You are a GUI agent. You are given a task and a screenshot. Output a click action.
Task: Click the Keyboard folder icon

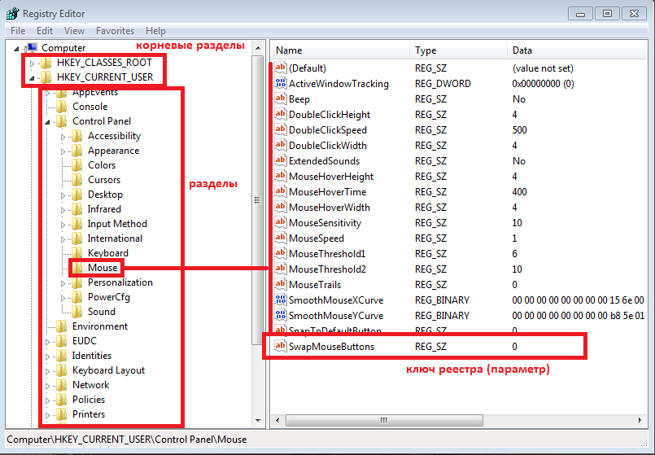click(76, 253)
